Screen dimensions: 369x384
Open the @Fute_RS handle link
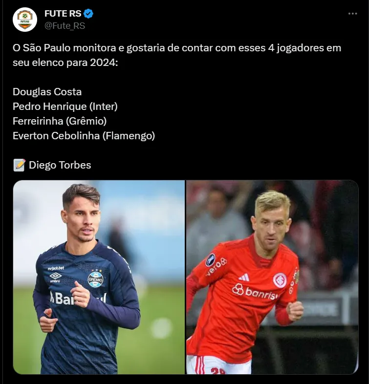tap(65, 26)
